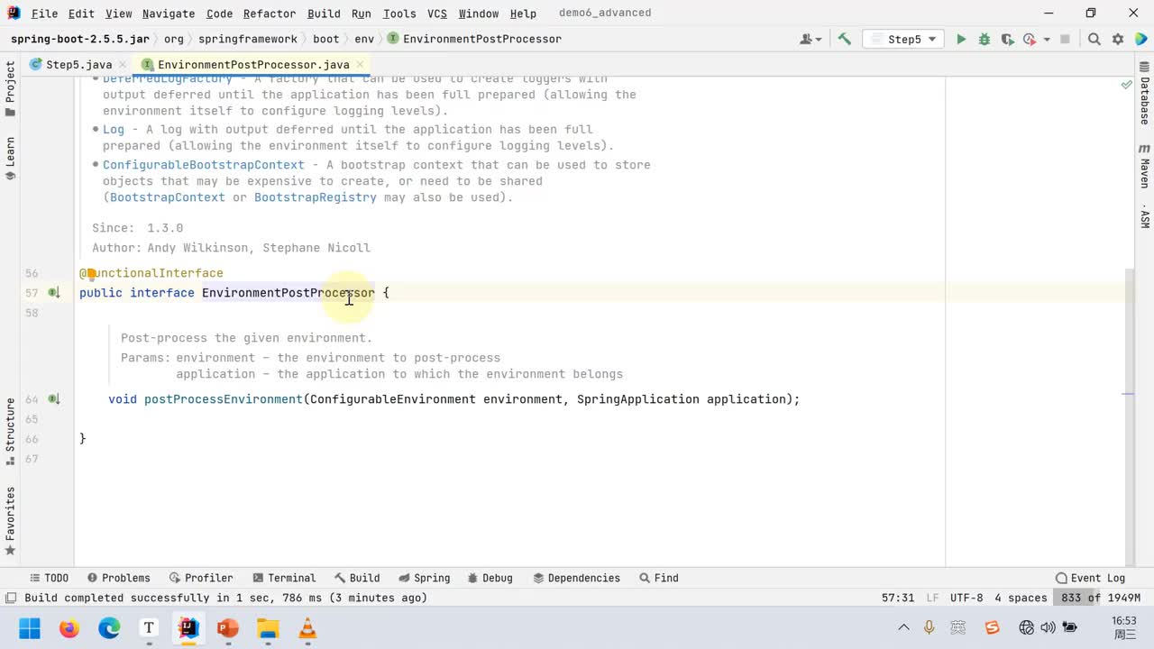
Task: Click the stop square icon
Action: pos(1065,39)
